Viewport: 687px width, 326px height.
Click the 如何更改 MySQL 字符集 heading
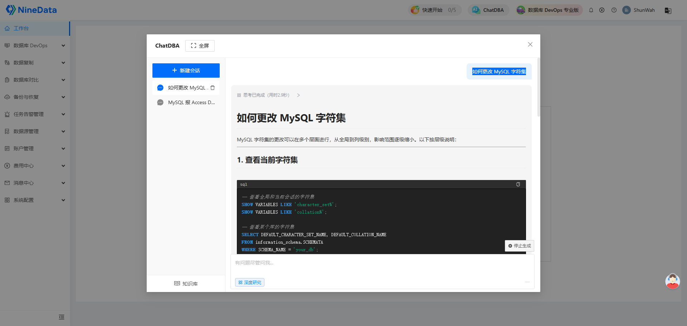(291, 118)
